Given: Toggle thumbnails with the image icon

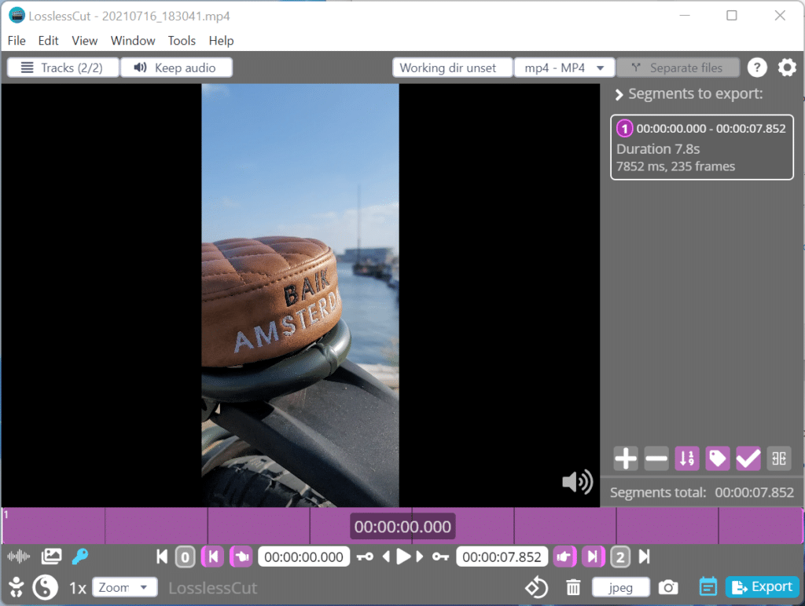Looking at the screenshot, I should tap(51, 557).
